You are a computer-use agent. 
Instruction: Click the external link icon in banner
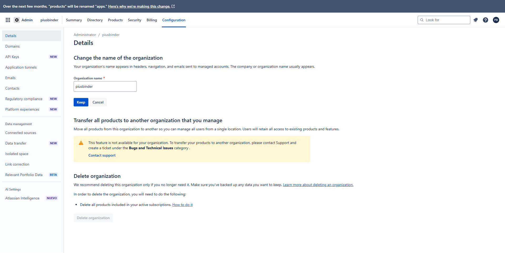pos(173,6)
